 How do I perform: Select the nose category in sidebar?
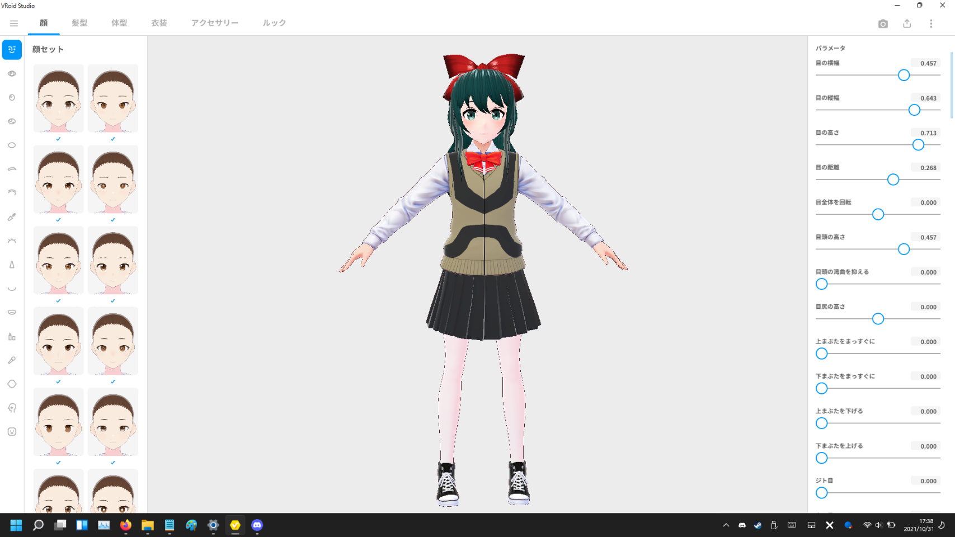[12, 265]
